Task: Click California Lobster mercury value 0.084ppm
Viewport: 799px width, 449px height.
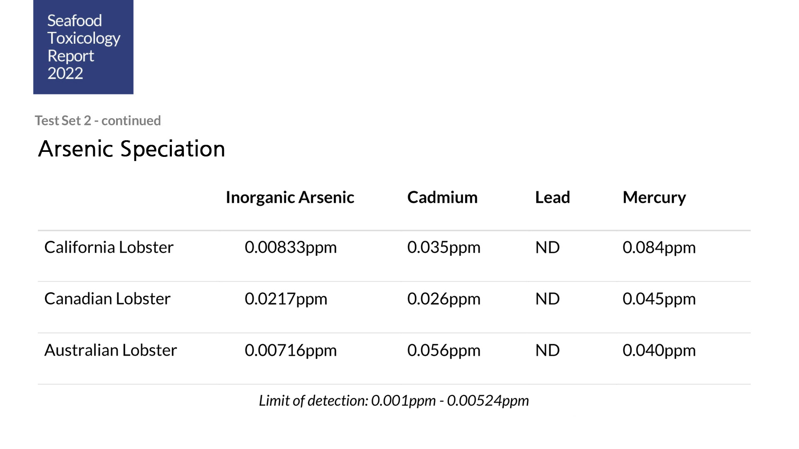Action: click(x=659, y=247)
